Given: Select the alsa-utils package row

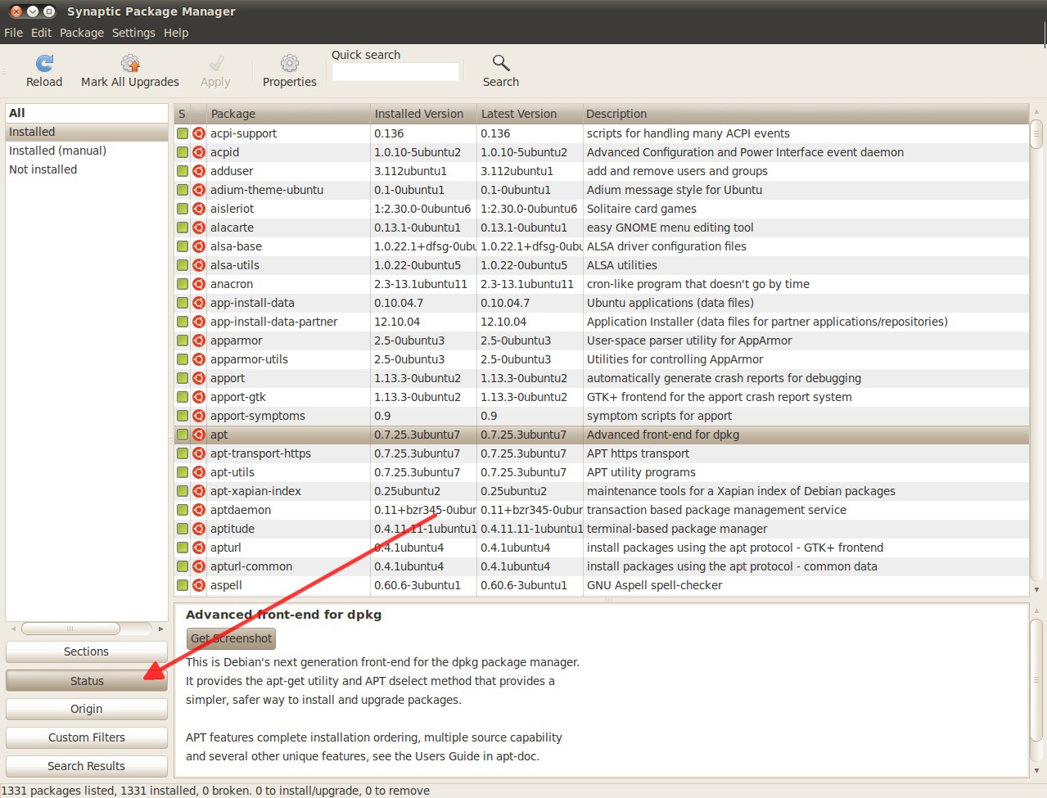Looking at the screenshot, I should tap(602, 265).
